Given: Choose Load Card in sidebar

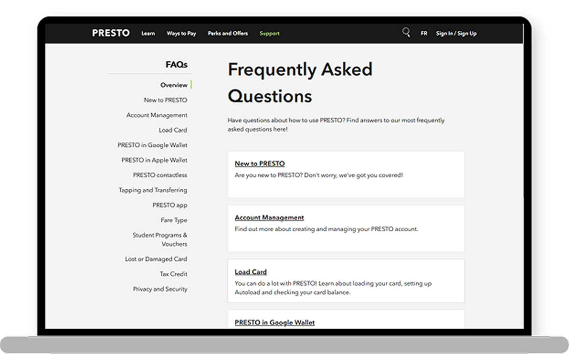Looking at the screenshot, I should click(x=173, y=130).
